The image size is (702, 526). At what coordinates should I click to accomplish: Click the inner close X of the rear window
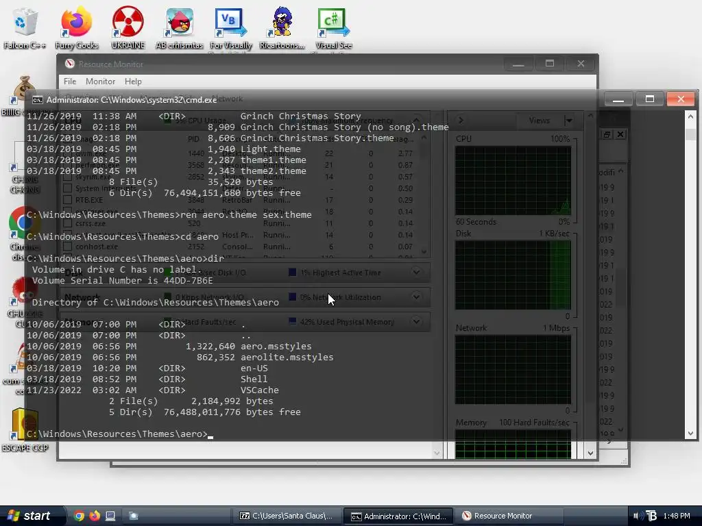(x=620, y=134)
